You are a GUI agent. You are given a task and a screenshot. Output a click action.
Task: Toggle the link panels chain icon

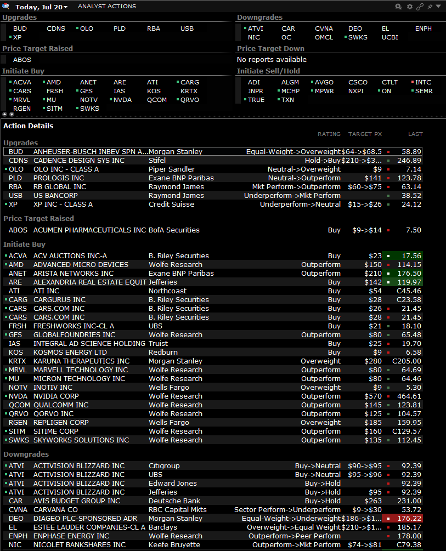(420, 6)
